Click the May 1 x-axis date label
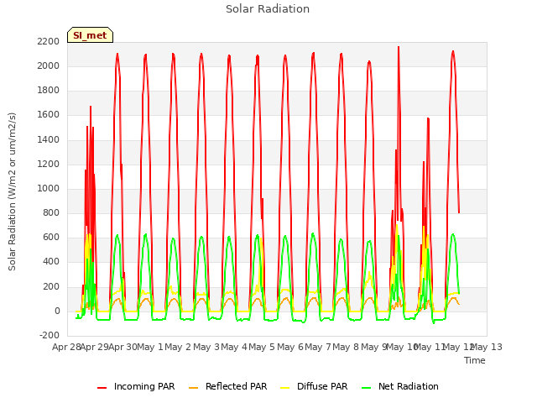This screenshot has height=403, width=537. click(150, 347)
